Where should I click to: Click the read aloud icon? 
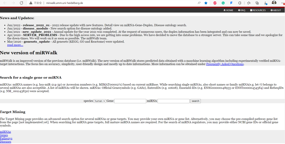click(x=199, y=3)
